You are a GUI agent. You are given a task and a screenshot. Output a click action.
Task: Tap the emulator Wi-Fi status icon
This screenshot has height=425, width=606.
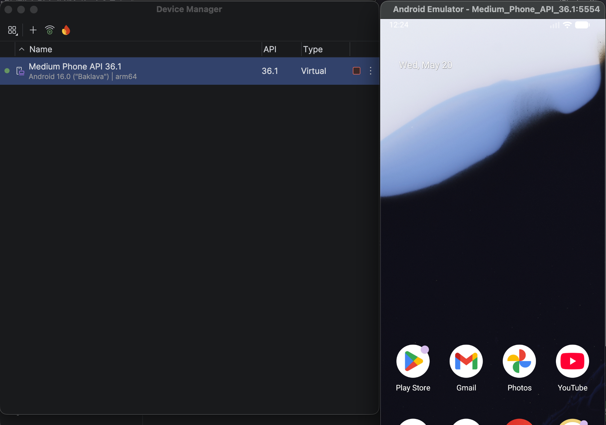(567, 25)
